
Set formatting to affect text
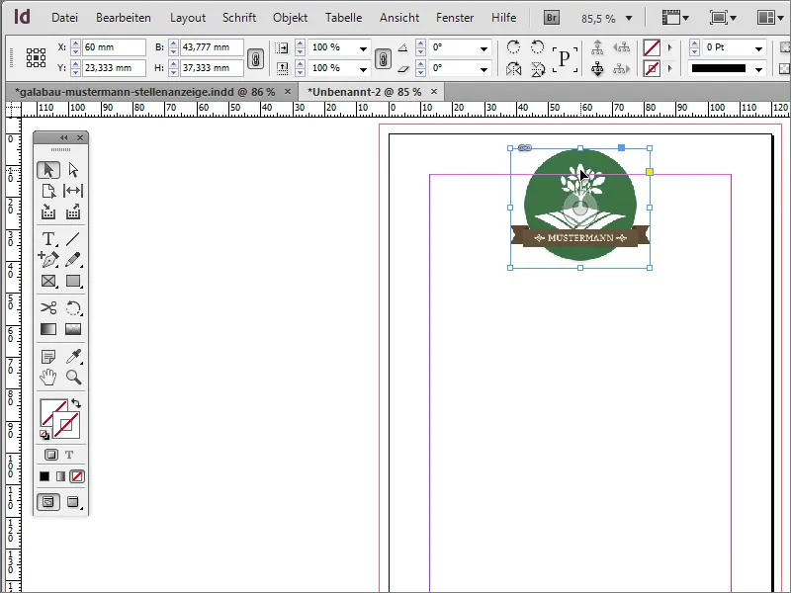pyautogui.click(x=69, y=455)
